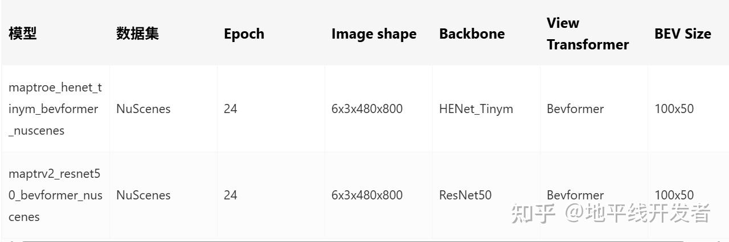Click 100x50 in the HENet_Tinym row
Viewport: 729px width, 242px height.
(674, 109)
